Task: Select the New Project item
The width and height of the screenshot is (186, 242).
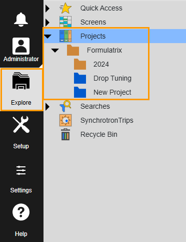Action: point(112,92)
